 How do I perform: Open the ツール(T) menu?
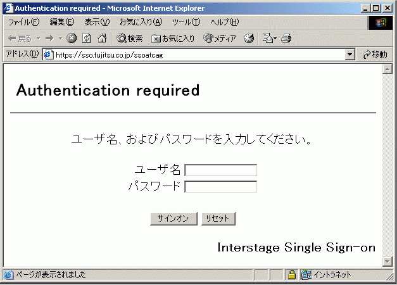click(x=186, y=22)
